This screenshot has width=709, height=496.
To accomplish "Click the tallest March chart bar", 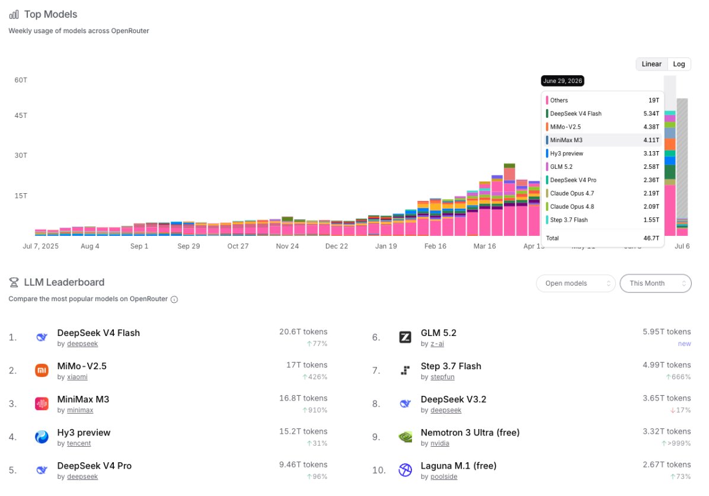I will click(x=509, y=199).
